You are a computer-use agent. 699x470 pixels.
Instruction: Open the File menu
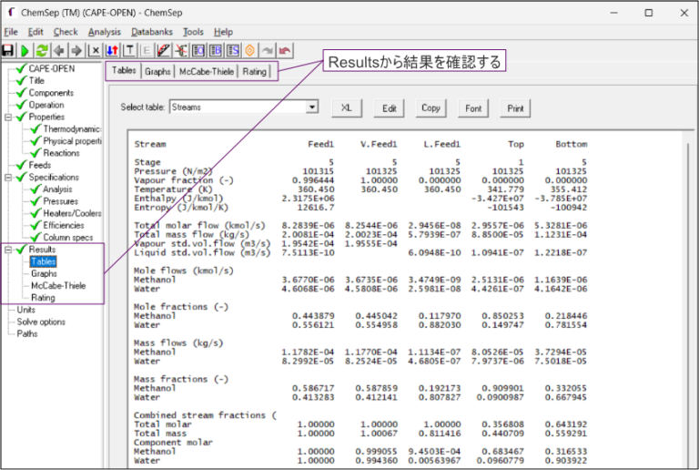click(x=11, y=32)
